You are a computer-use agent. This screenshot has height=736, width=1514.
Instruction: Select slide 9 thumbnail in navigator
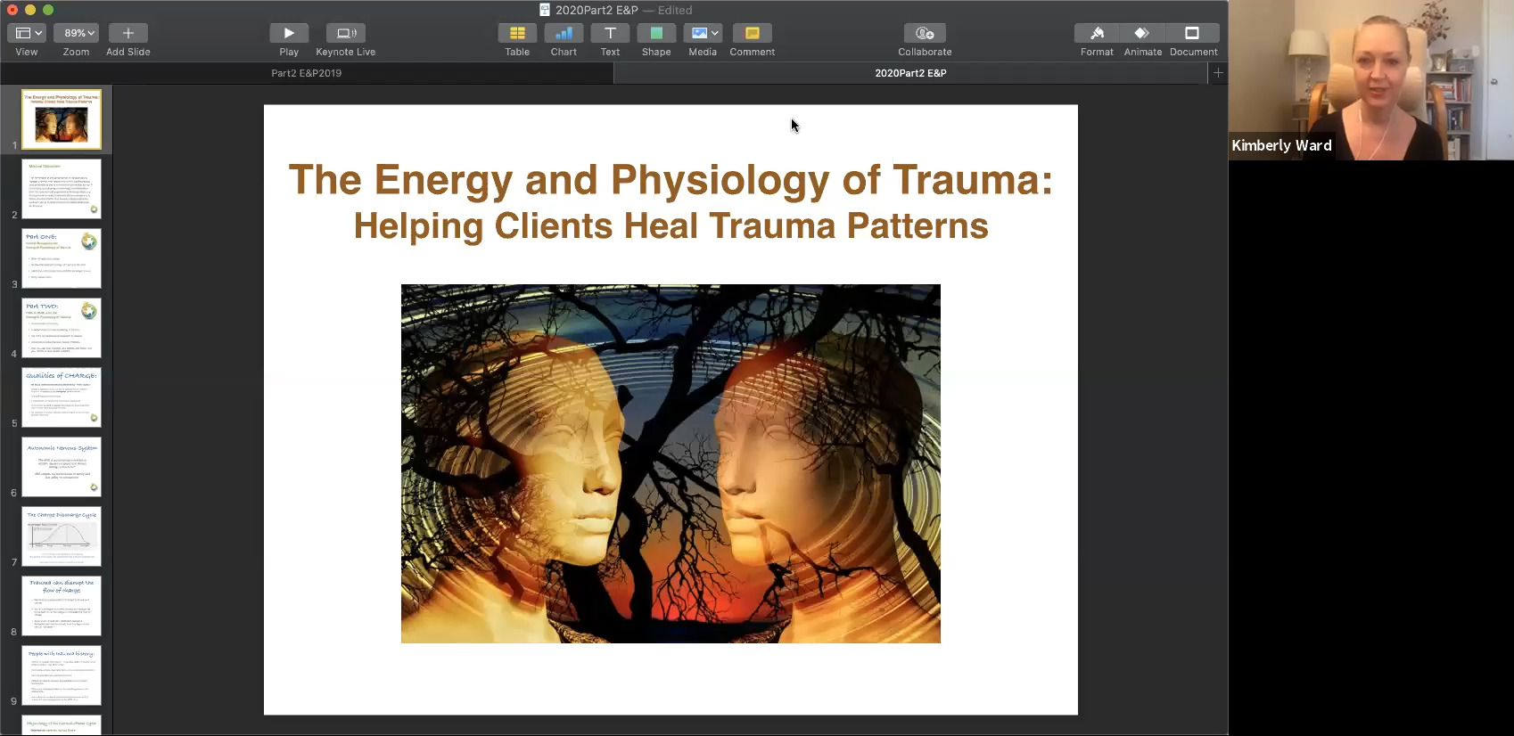tap(62, 675)
